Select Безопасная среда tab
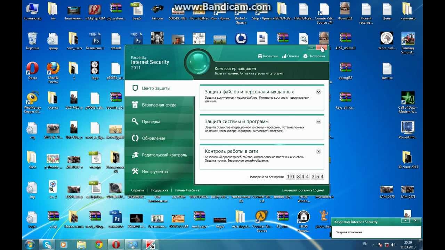This screenshot has width=445, height=250. [159, 105]
